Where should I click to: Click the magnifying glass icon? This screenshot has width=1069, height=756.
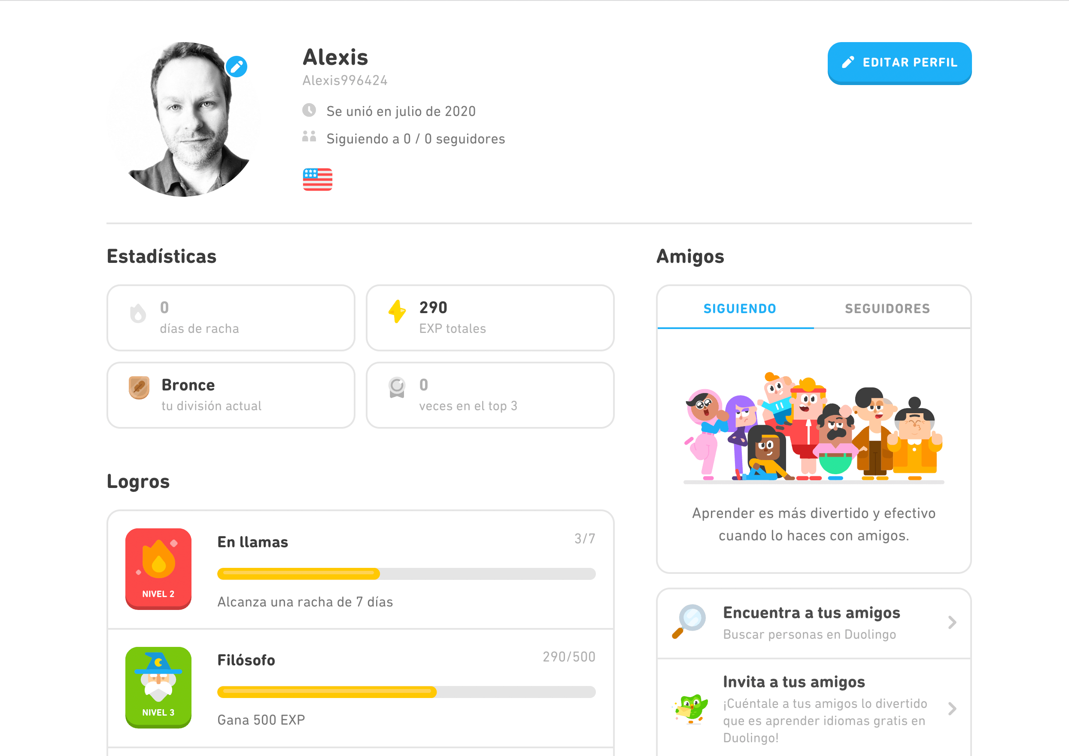[x=689, y=622]
